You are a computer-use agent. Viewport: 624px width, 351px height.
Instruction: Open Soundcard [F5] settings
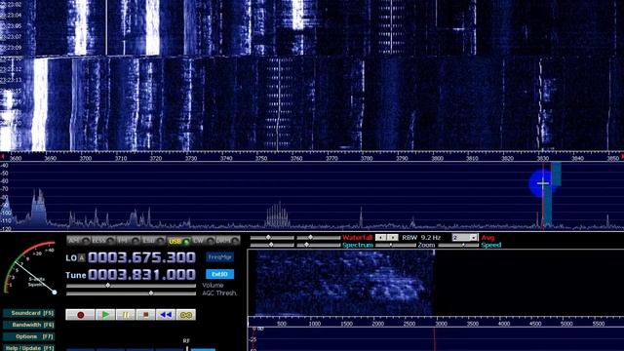pos(28,313)
